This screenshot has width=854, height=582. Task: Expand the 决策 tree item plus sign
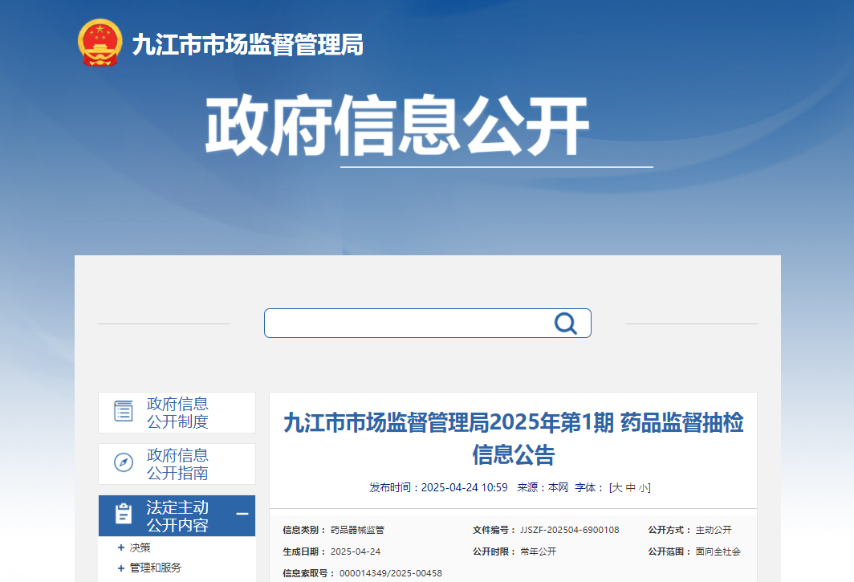tap(121, 547)
